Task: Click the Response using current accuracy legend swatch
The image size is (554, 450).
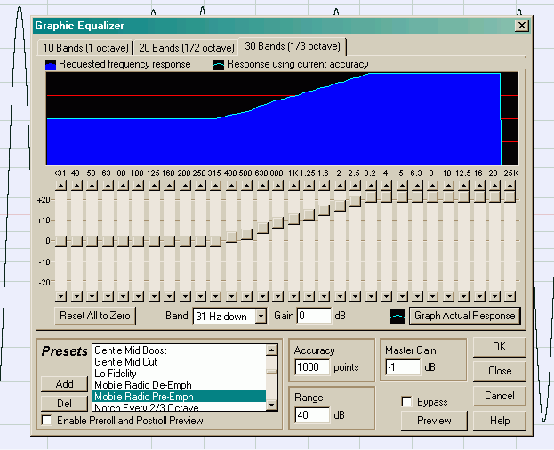Action: pyautogui.click(x=219, y=65)
